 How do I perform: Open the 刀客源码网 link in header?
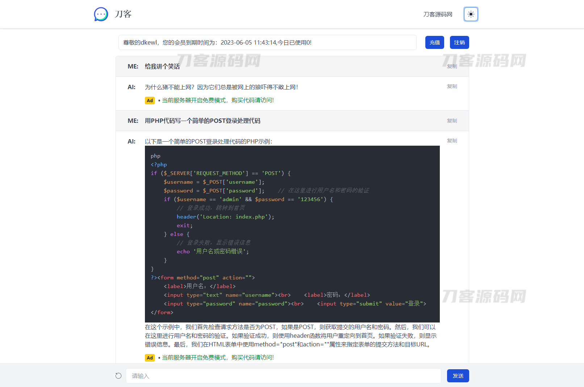[x=438, y=14]
